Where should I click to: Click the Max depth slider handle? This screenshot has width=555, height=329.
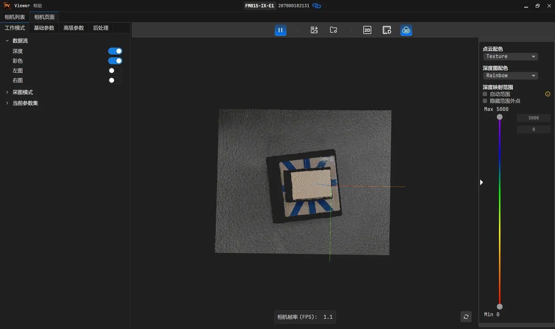499,117
